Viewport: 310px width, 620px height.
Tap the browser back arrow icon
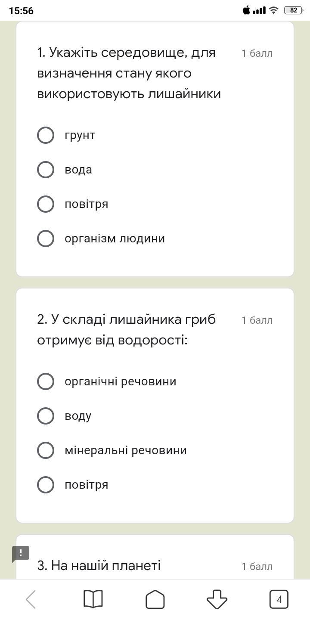tap(31, 599)
